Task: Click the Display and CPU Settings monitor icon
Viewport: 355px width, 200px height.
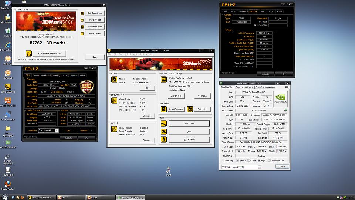Action: coord(164,79)
